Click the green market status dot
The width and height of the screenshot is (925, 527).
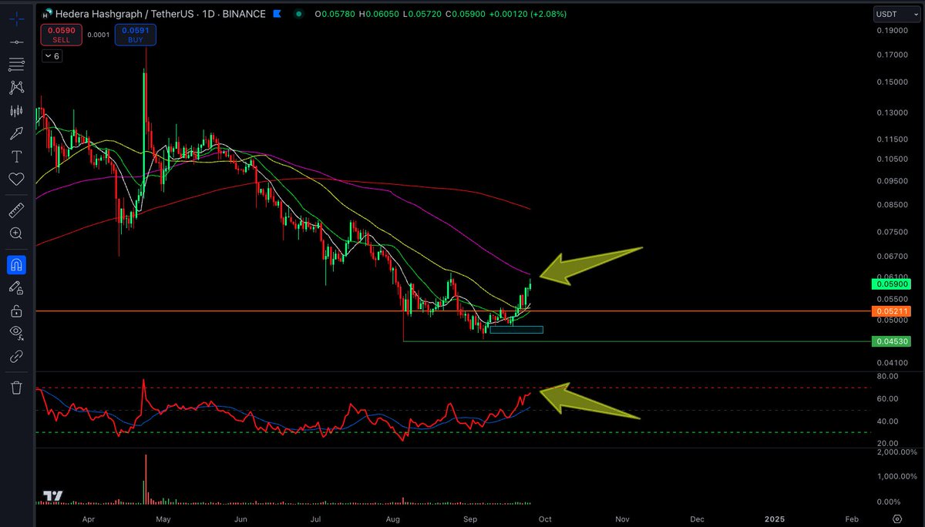tap(298, 14)
